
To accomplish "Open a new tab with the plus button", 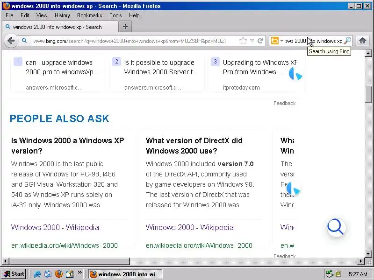I will 125,27.
